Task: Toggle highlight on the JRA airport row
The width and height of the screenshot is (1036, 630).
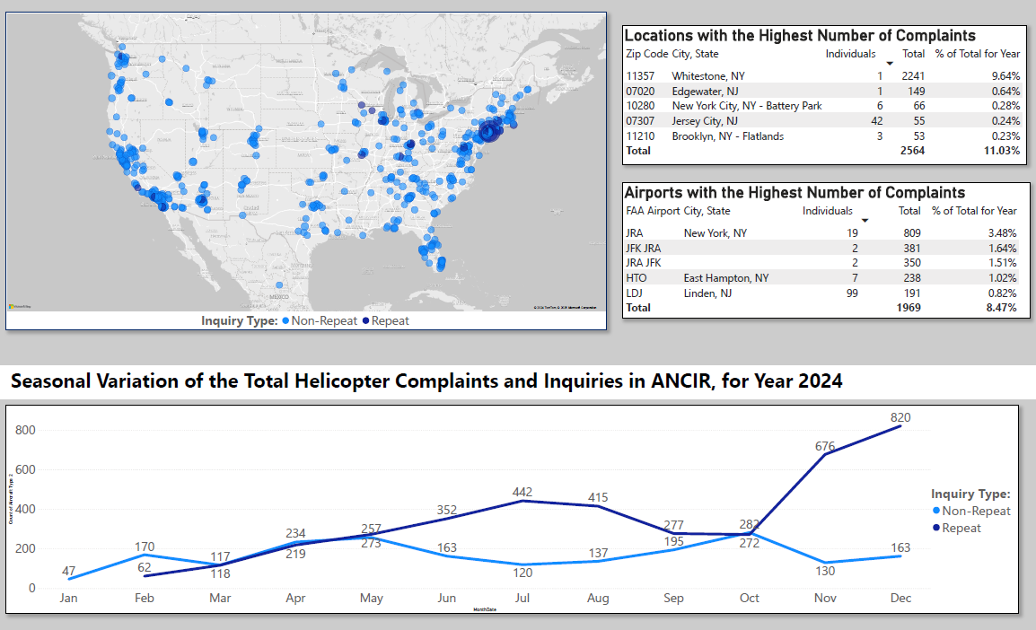Action: point(709,232)
